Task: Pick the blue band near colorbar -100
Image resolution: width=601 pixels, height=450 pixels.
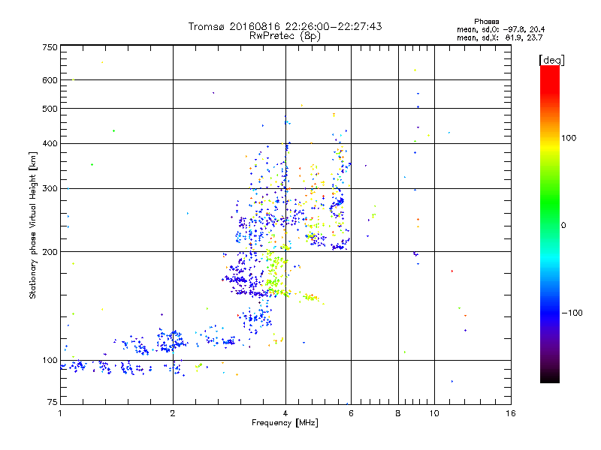Action: click(x=549, y=312)
